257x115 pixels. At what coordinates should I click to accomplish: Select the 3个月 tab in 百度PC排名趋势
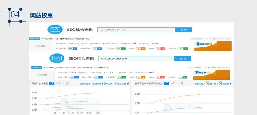point(66,83)
